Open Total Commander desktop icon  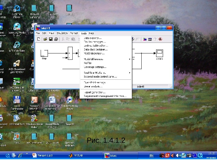(17, 103)
